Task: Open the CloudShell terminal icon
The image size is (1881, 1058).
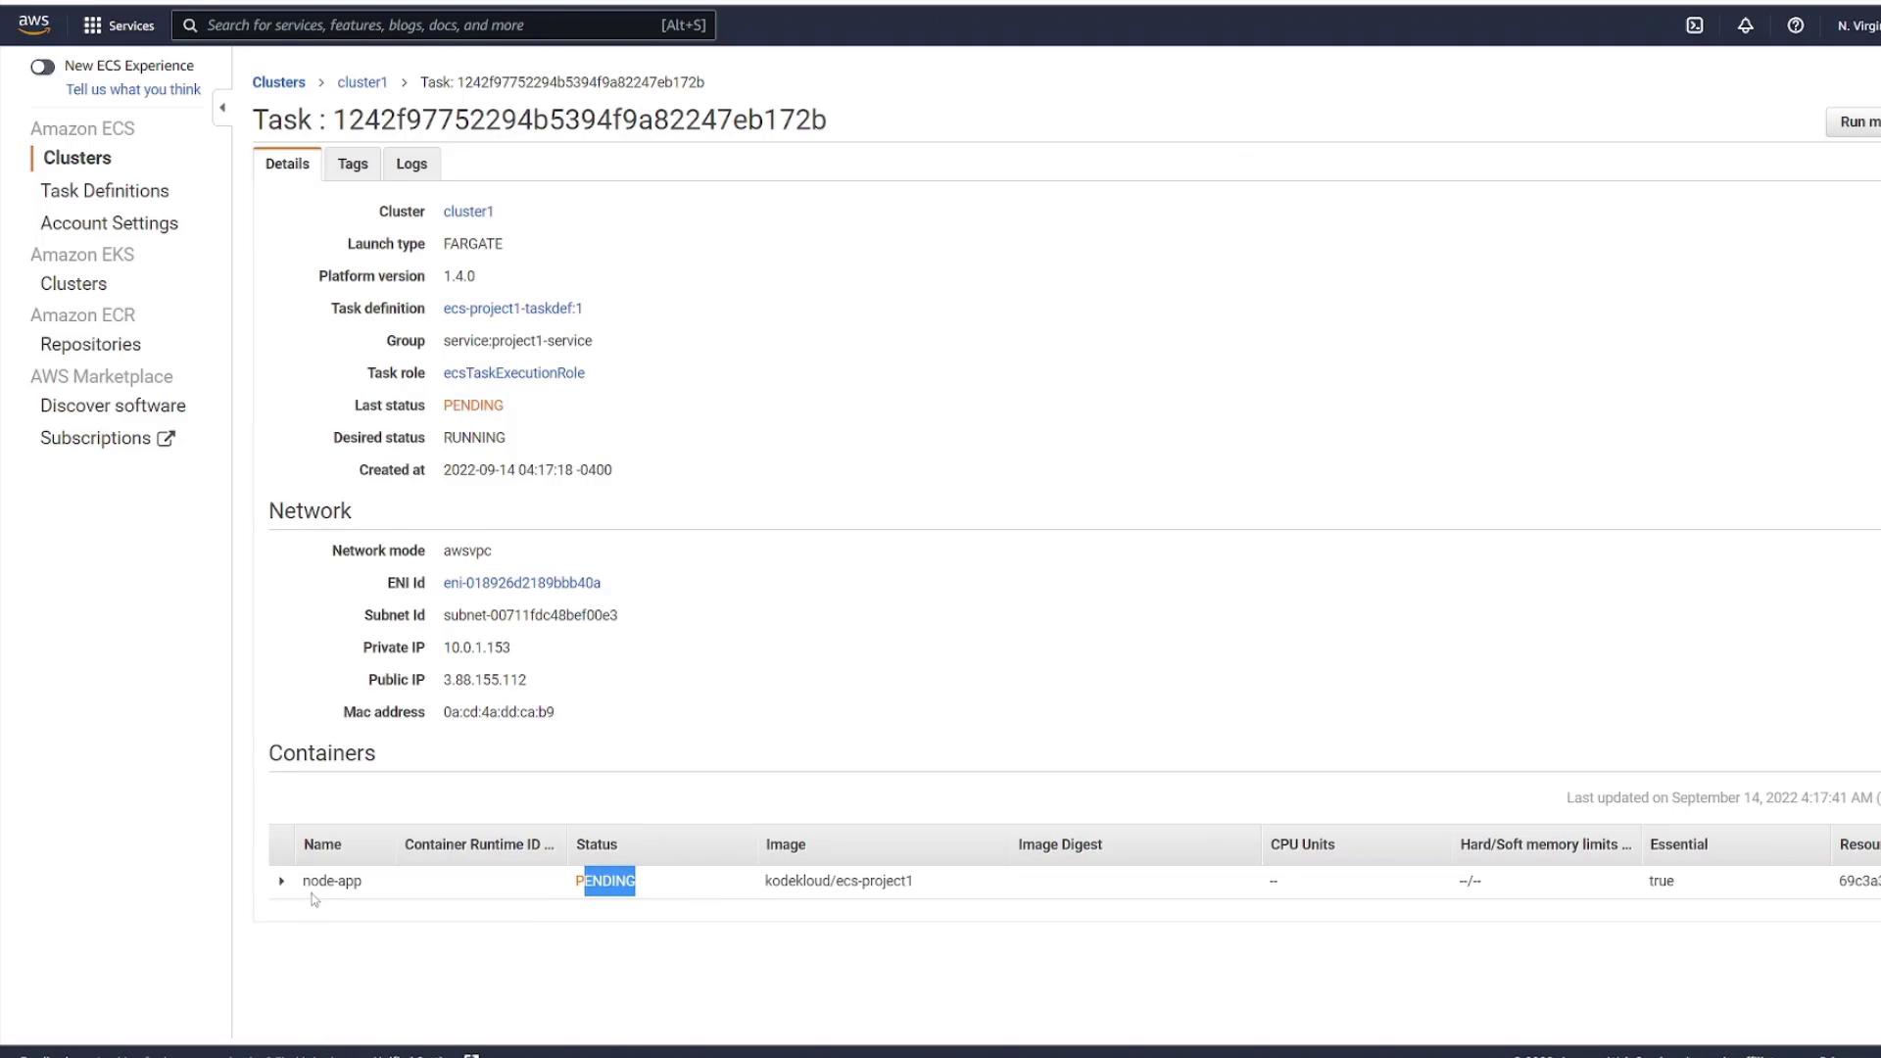Action: [x=1694, y=25]
